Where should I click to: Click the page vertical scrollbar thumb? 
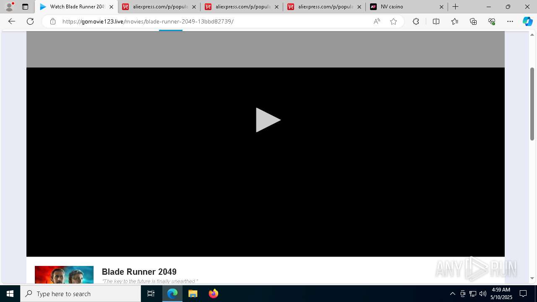(x=532, y=104)
